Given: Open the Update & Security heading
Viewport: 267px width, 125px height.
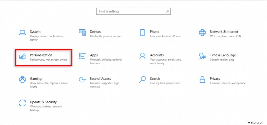Looking at the screenshot, I should pyautogui.click(x=43, y=102).
